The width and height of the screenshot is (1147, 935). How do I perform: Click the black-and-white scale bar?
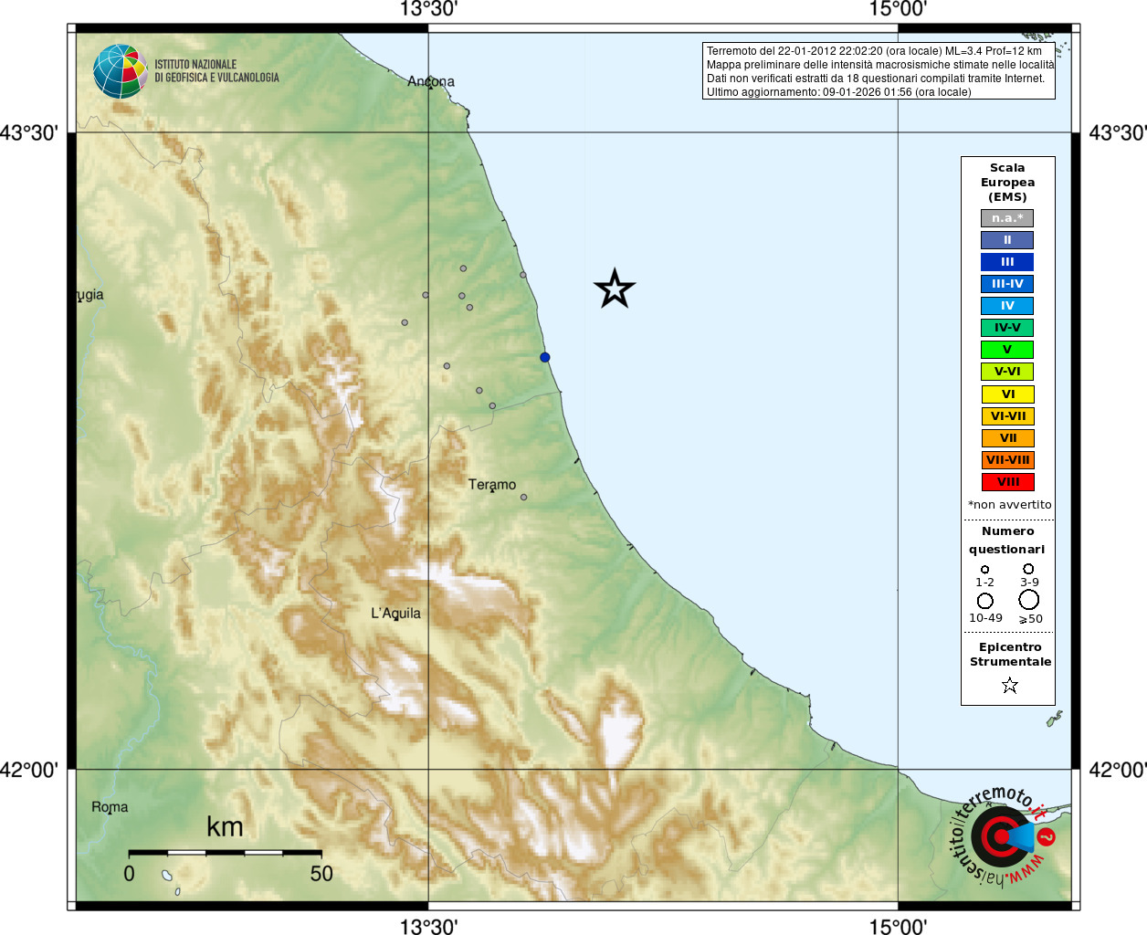(225, 852)
